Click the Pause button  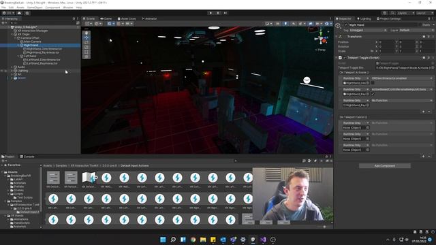(218, 13)
